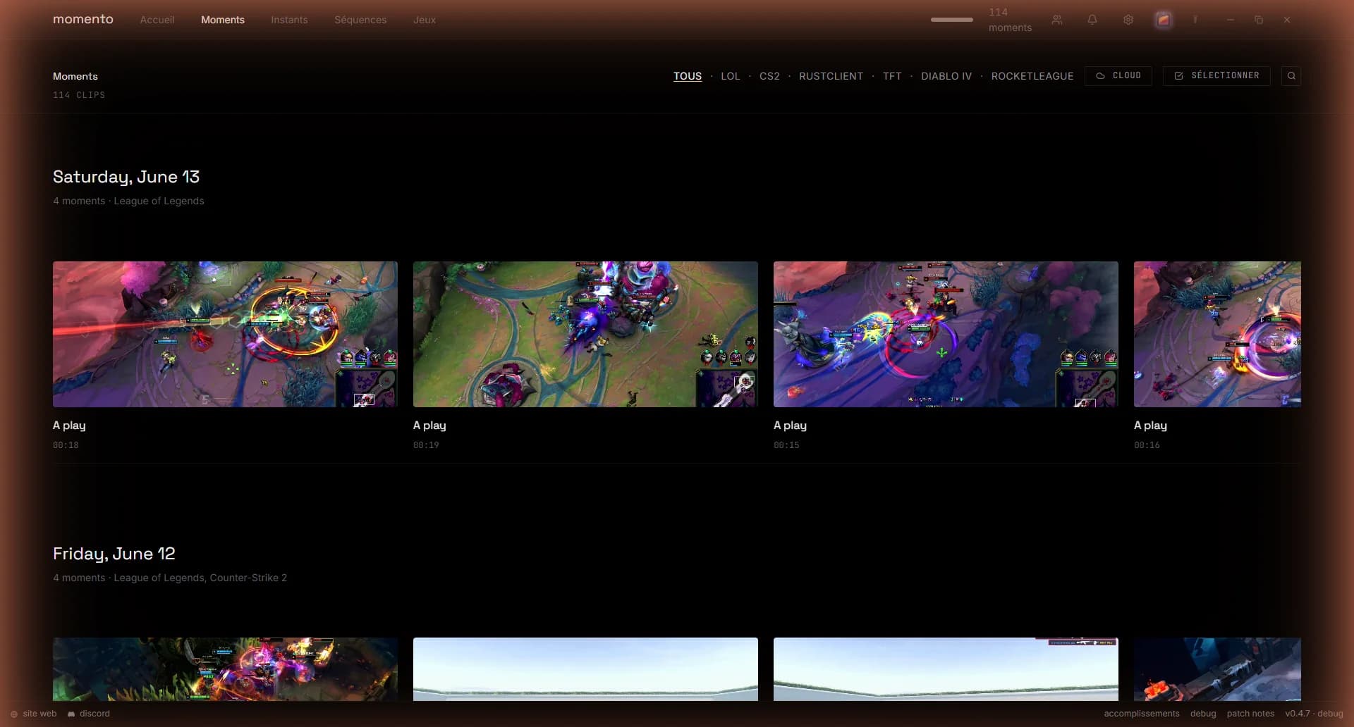Filter clips by ROCKETLEAGUE
This screenshot has height=727, width=1354.
coord(1032,76)
